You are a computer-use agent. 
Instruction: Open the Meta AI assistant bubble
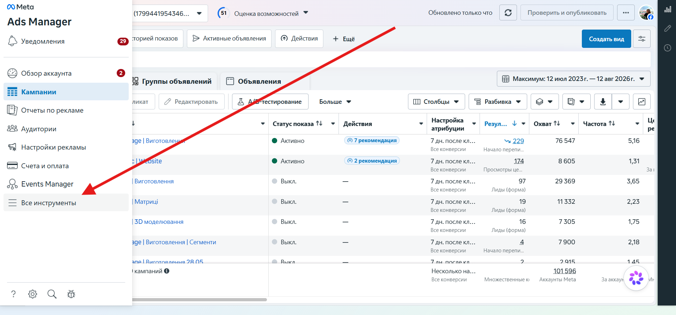(636, 278)
